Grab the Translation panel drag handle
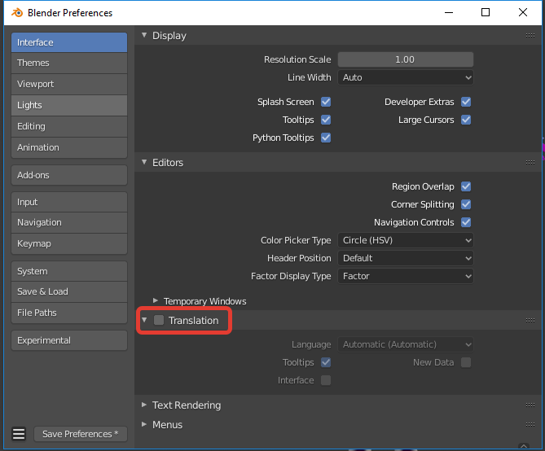This screenshot has width=545, height=451. (530, 320)
